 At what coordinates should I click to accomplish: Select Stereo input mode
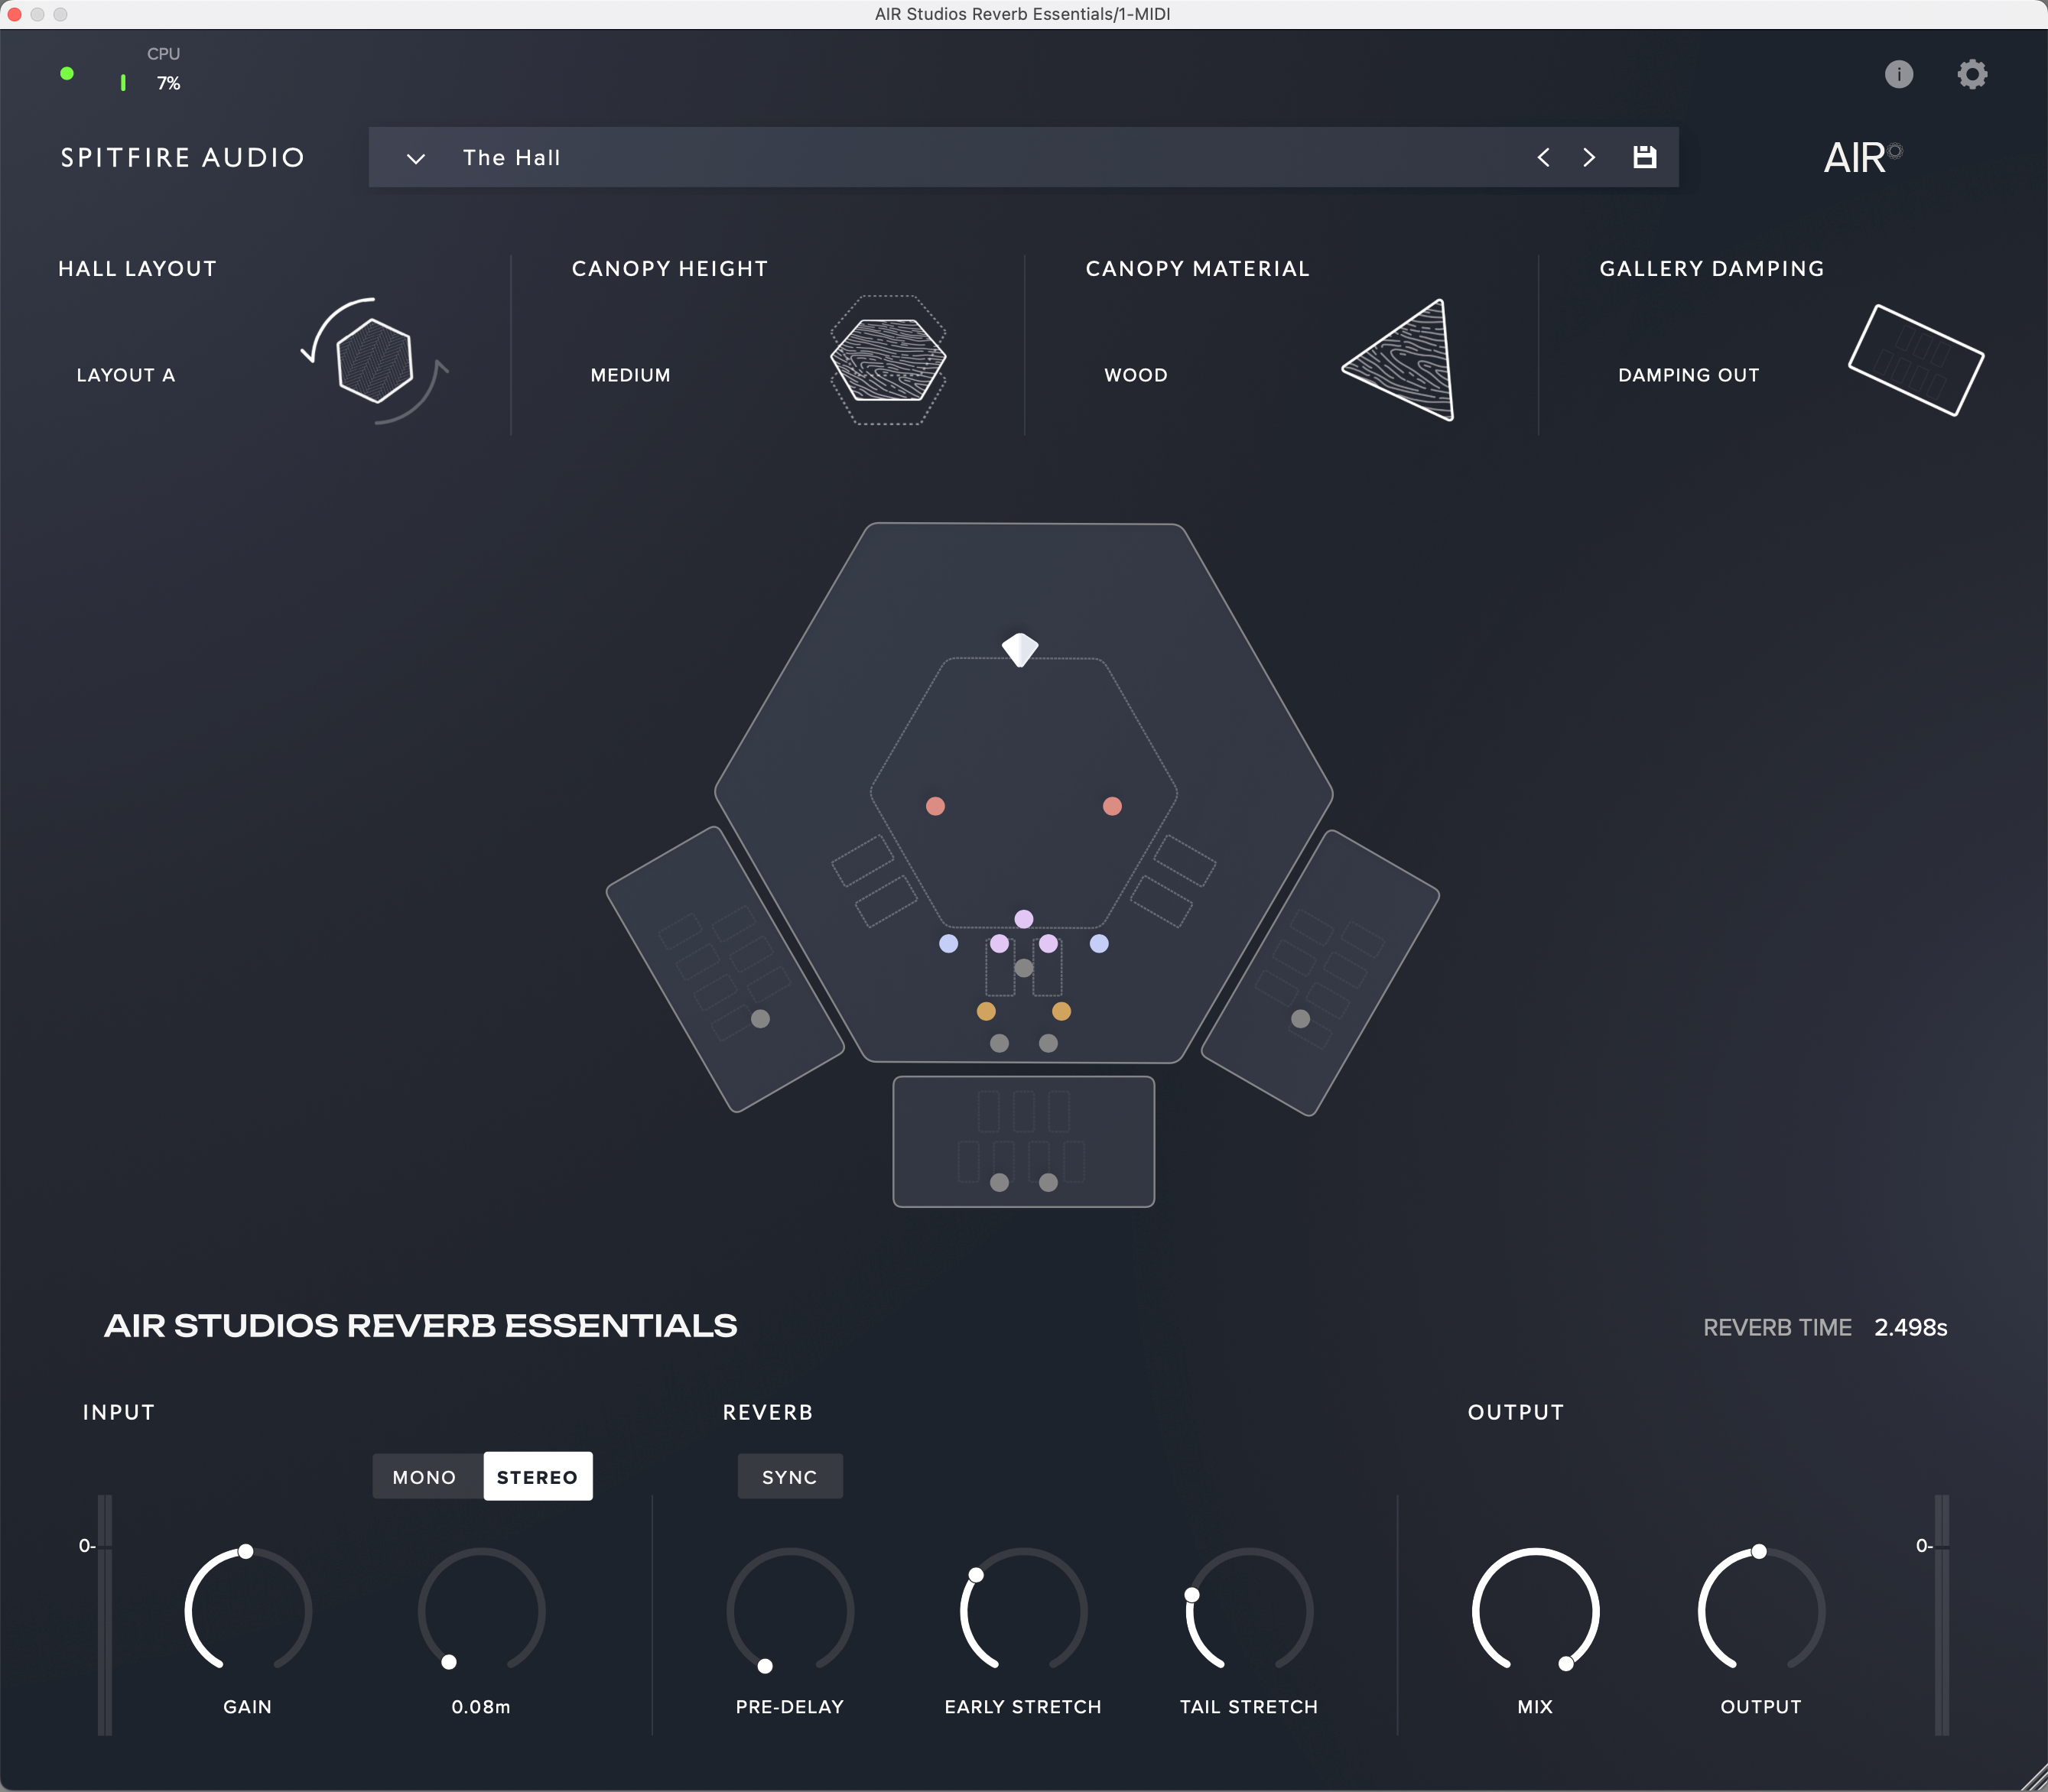pyautogui.click(x=538, y=1477)
